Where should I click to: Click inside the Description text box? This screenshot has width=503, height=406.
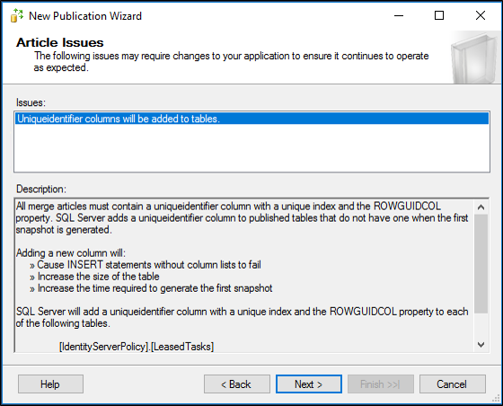(243, 276)
